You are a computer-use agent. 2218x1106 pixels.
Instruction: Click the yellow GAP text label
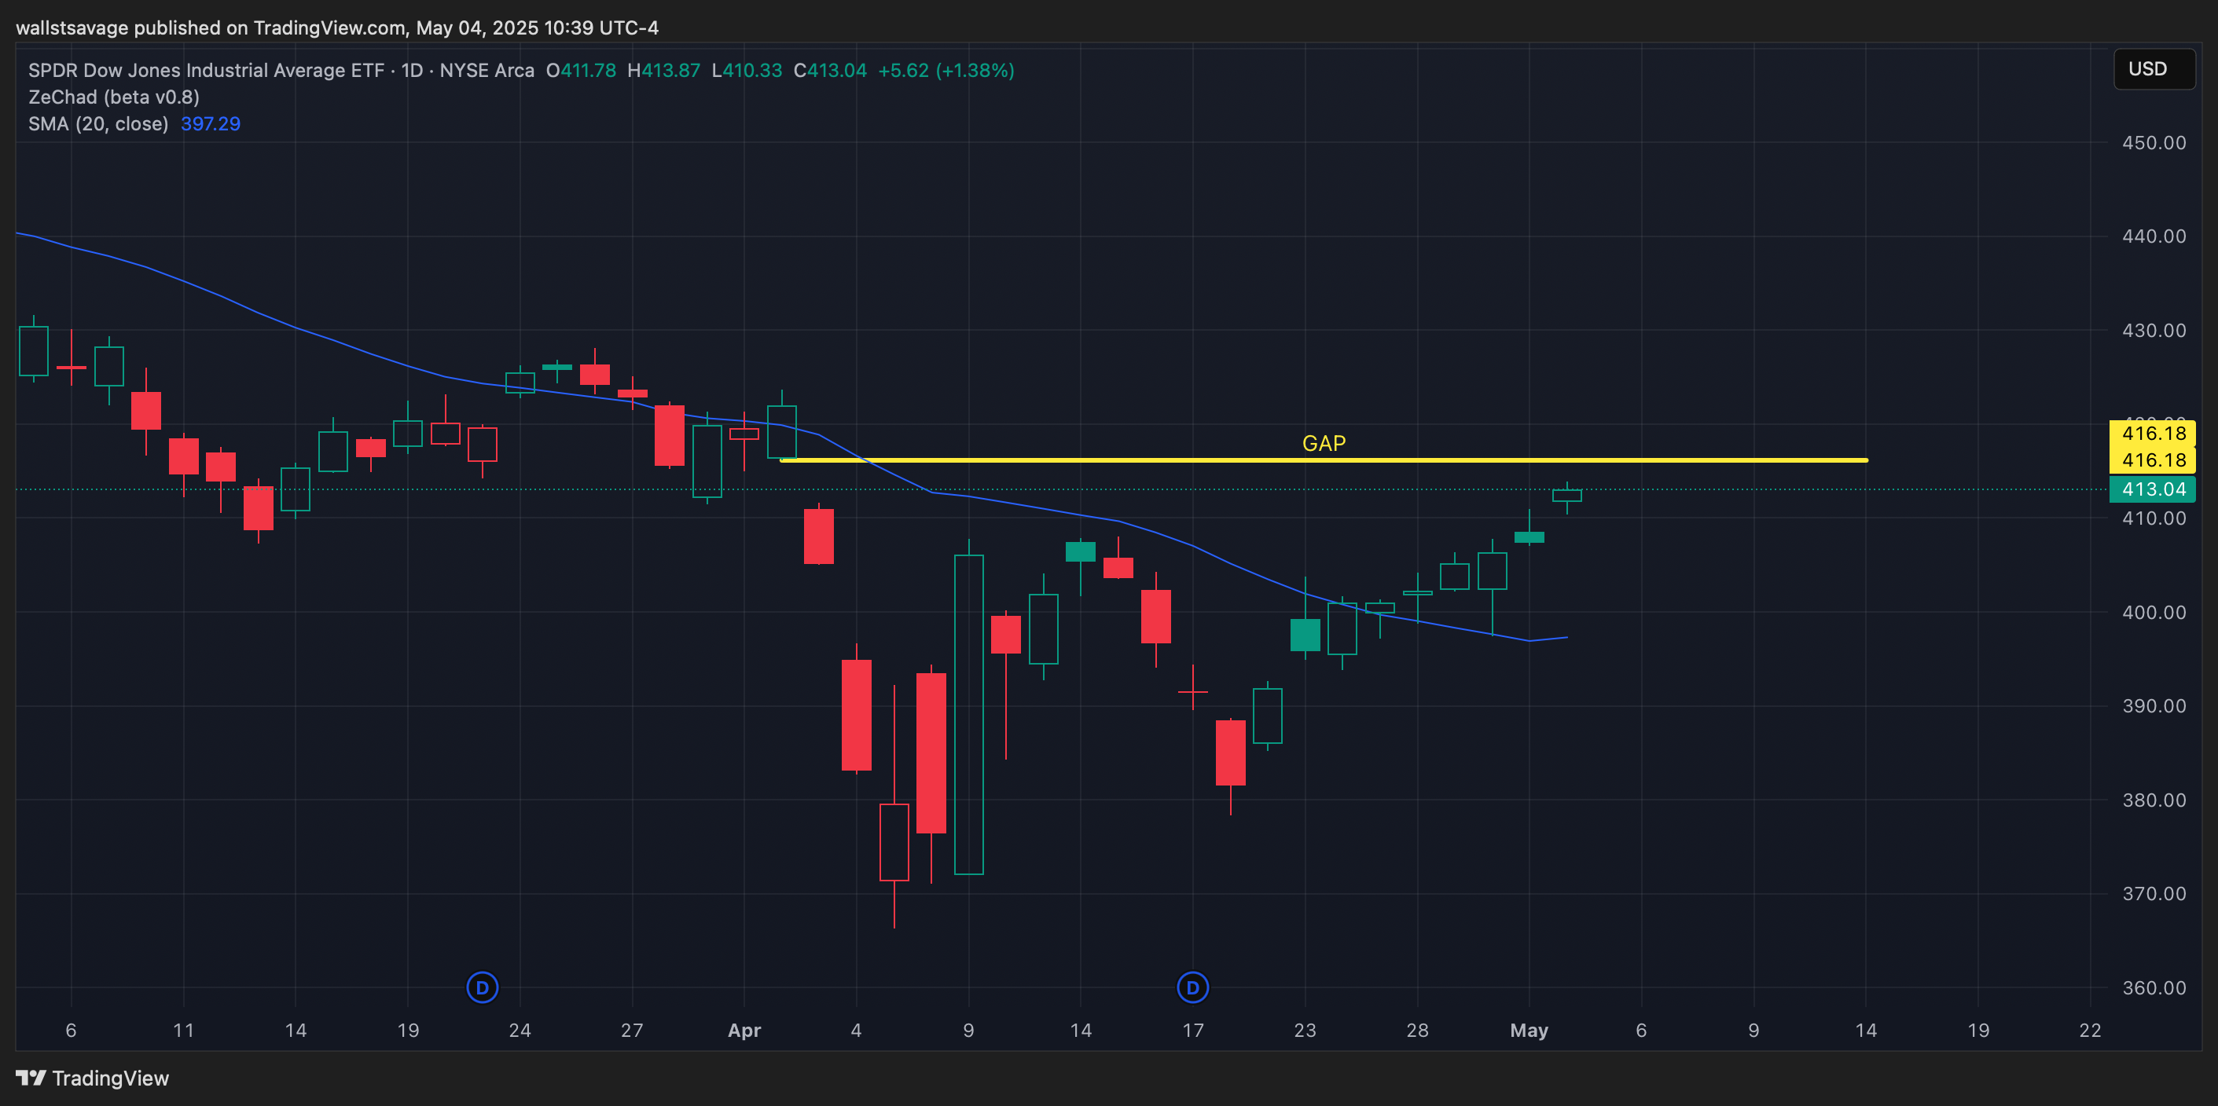coord(1324,443)
